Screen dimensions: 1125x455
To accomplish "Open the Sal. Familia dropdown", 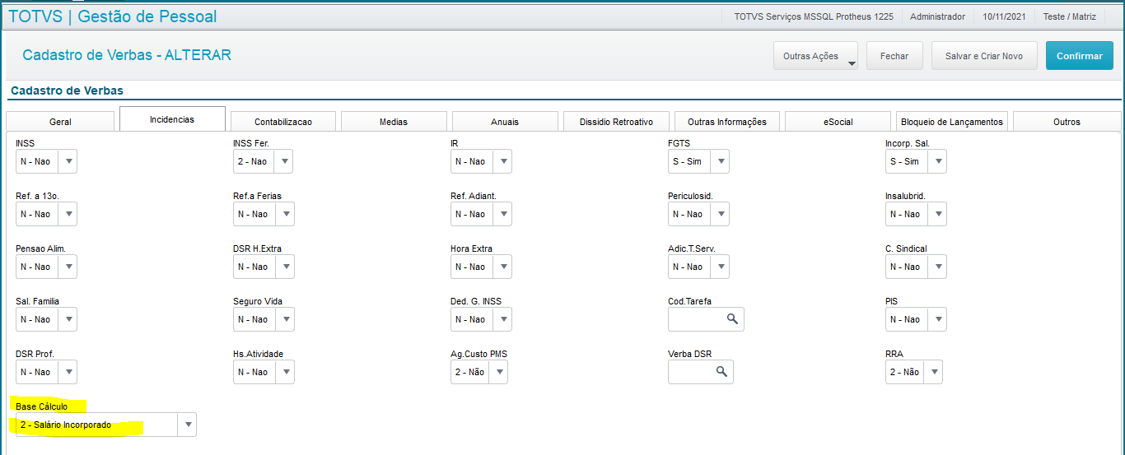I will tap(68, 319).
